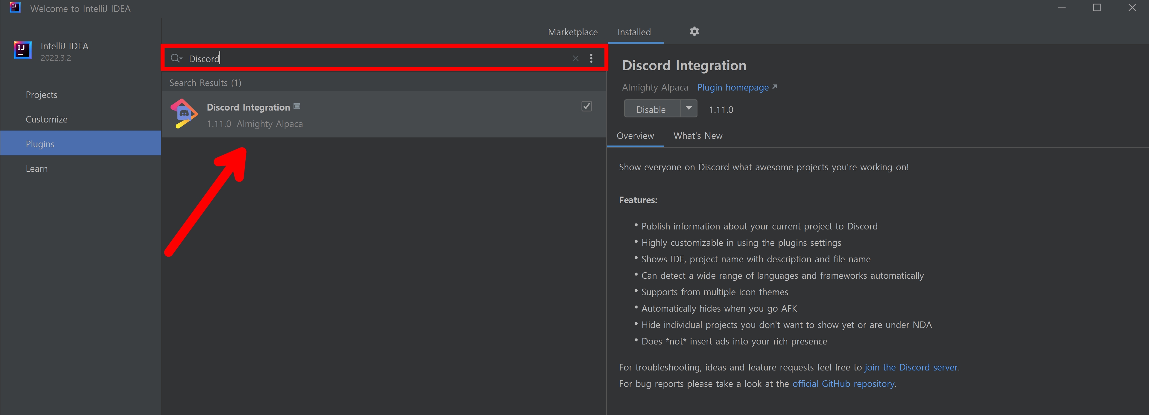Screen dimensions: 1149x415
Task: Close the Welcome to IntelliJ IDEA window
Action: tap(1132, 8)
